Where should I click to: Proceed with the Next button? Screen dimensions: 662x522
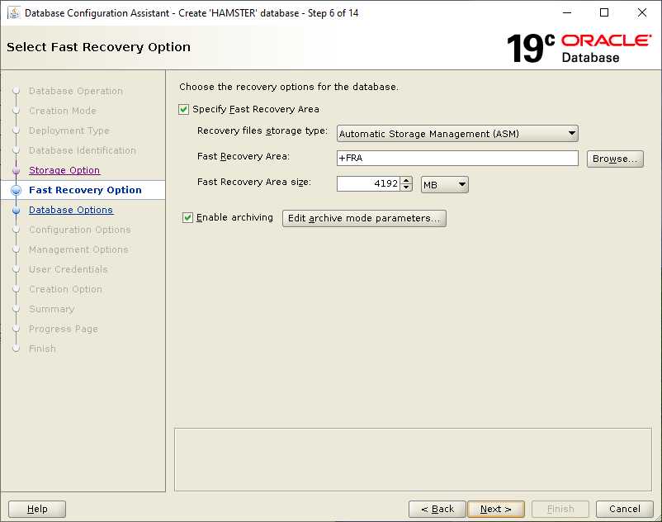tap(496, 509)
